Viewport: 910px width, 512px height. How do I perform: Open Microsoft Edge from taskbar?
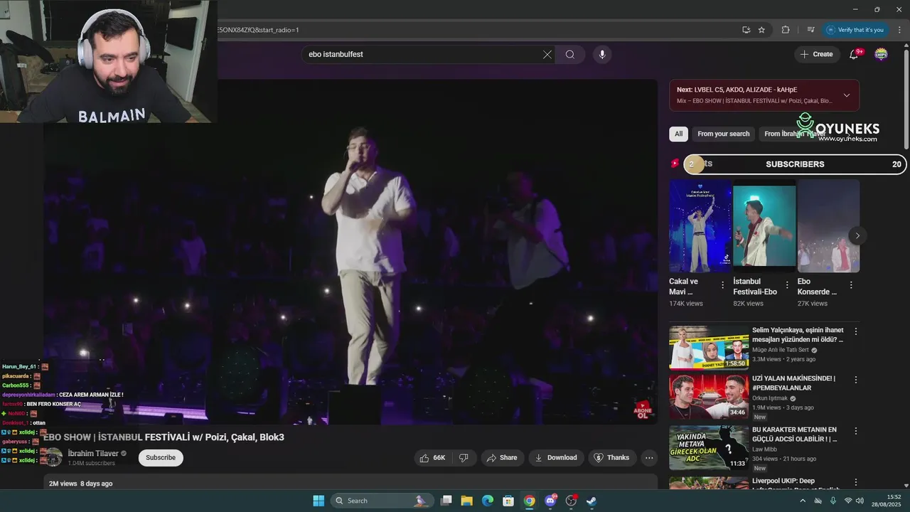pyautogui.click(x=488, y=501)
